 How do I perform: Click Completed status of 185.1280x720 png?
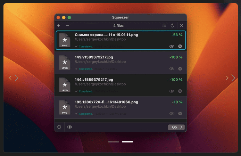point(86,114)
